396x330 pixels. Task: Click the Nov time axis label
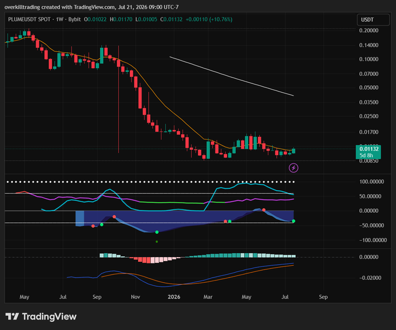click(135, 297)
